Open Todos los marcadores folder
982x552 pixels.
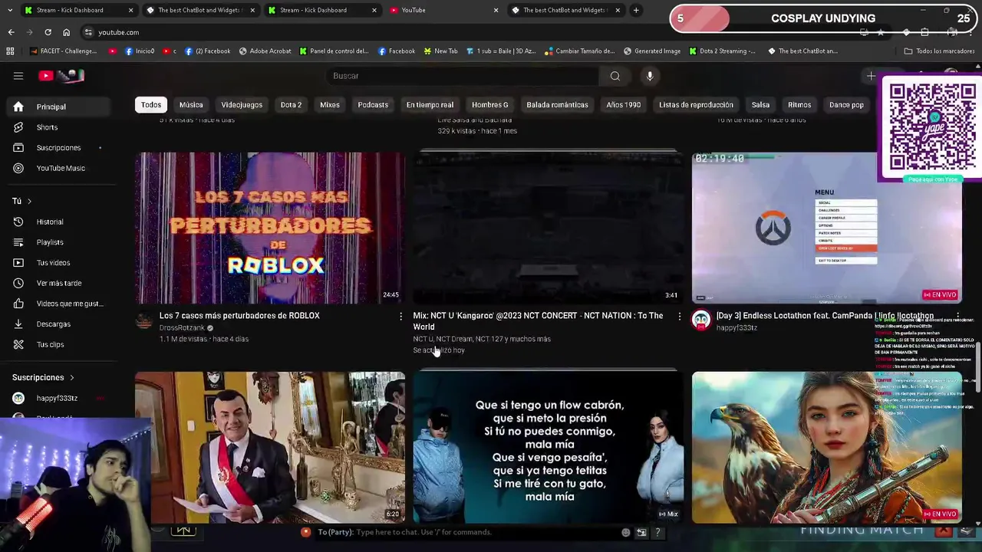tap(939, 51)
